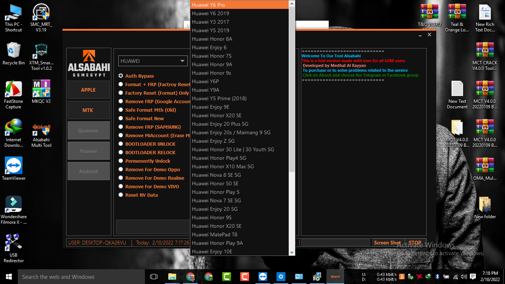
Task: Open SMC_MRT_V3.19 desktop icon
Action: [x=41, y=18]
